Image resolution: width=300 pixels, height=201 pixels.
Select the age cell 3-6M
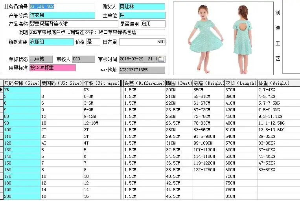coord(102,103)
